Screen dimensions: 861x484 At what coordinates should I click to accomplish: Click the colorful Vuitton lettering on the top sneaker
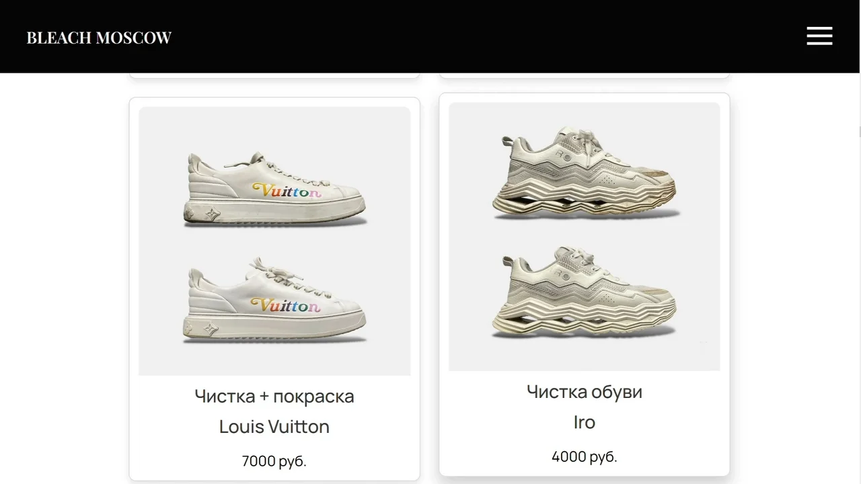pos(286,192)
